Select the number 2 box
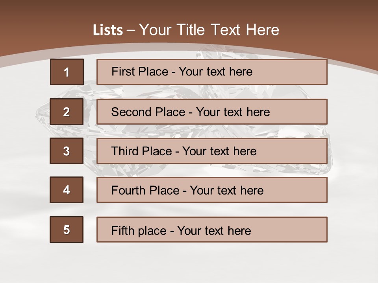The height and width of the screenshot is (283, 378). pyautogui.click(x=67, y=112)
